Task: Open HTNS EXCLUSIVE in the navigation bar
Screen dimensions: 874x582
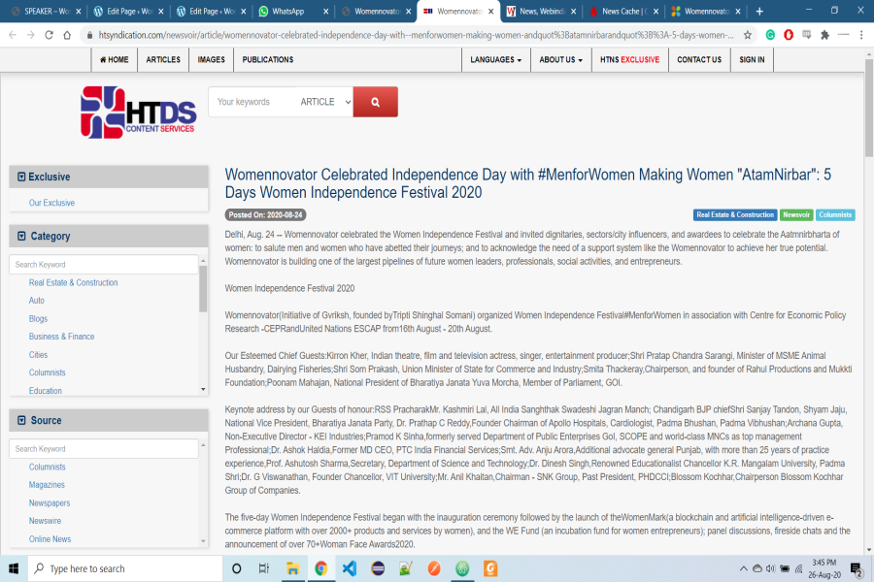Action: [x=630, y=59]
